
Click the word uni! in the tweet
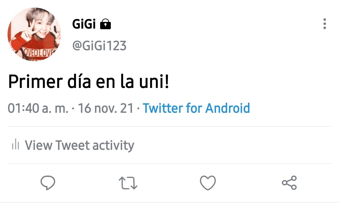154,82
